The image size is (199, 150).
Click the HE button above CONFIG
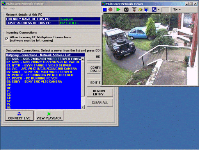coord(94,57)
